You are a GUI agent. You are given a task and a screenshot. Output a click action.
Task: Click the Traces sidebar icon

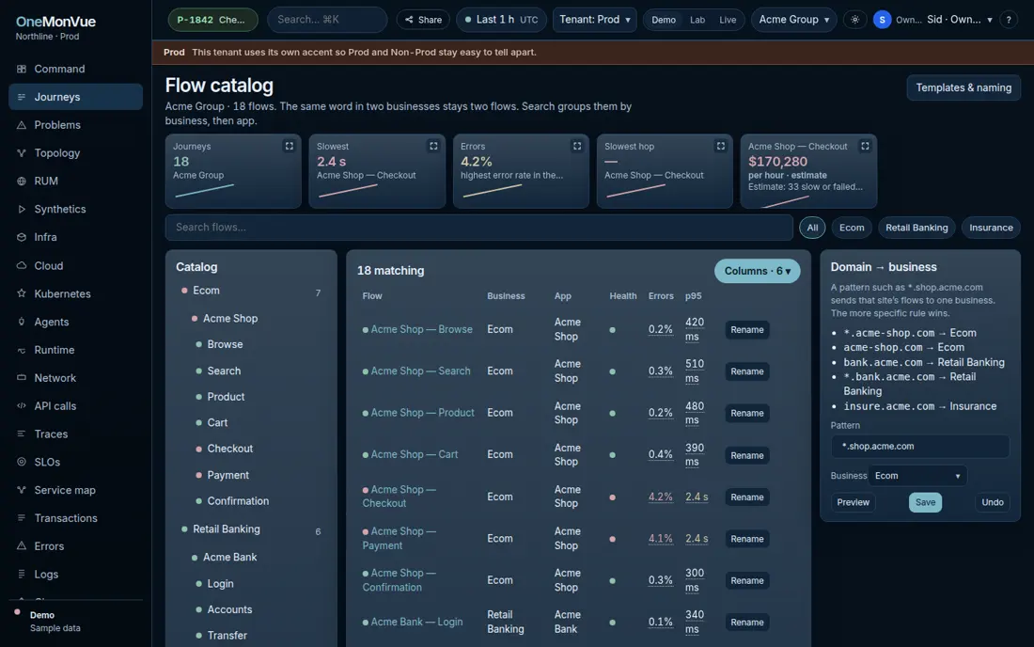coord(21,434)
